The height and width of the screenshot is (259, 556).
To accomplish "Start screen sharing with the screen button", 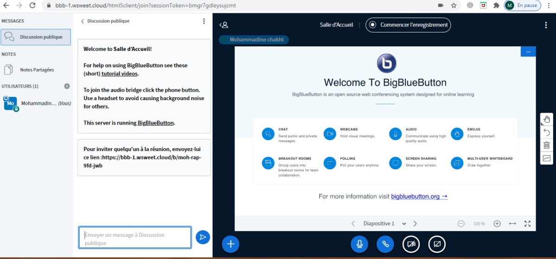I will (437, 244).
